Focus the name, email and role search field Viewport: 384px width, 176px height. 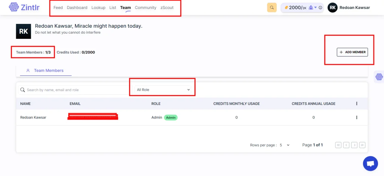(x=75, y=90)
